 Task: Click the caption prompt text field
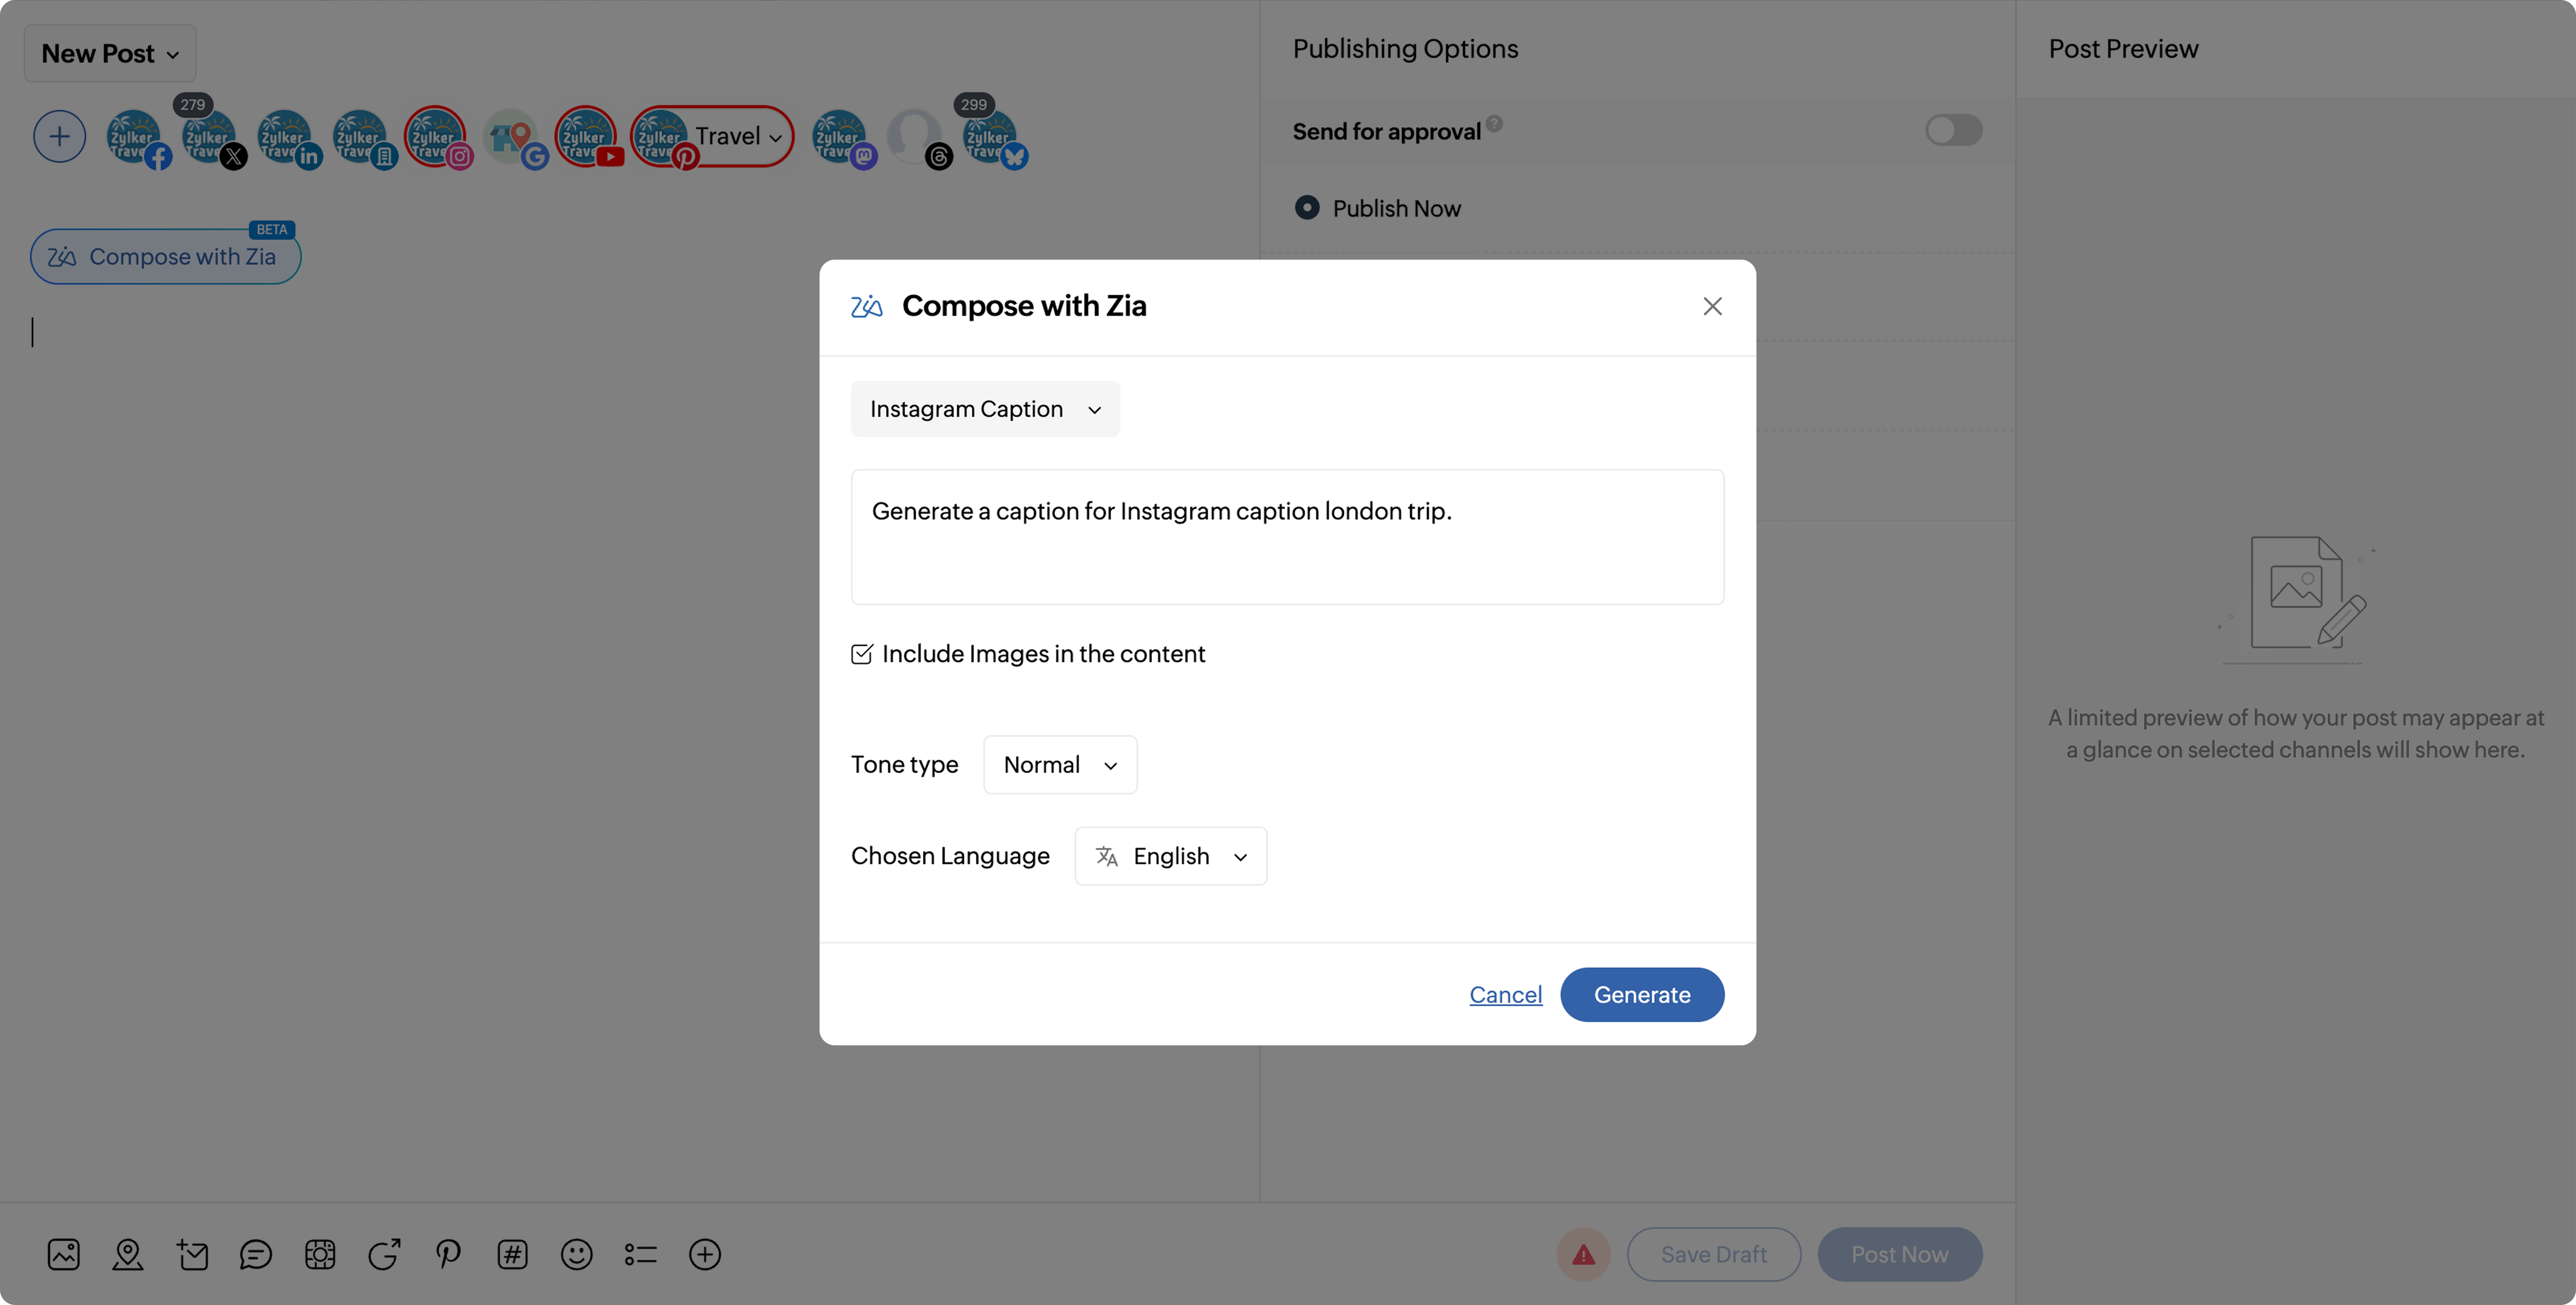tap(1287, 537)
